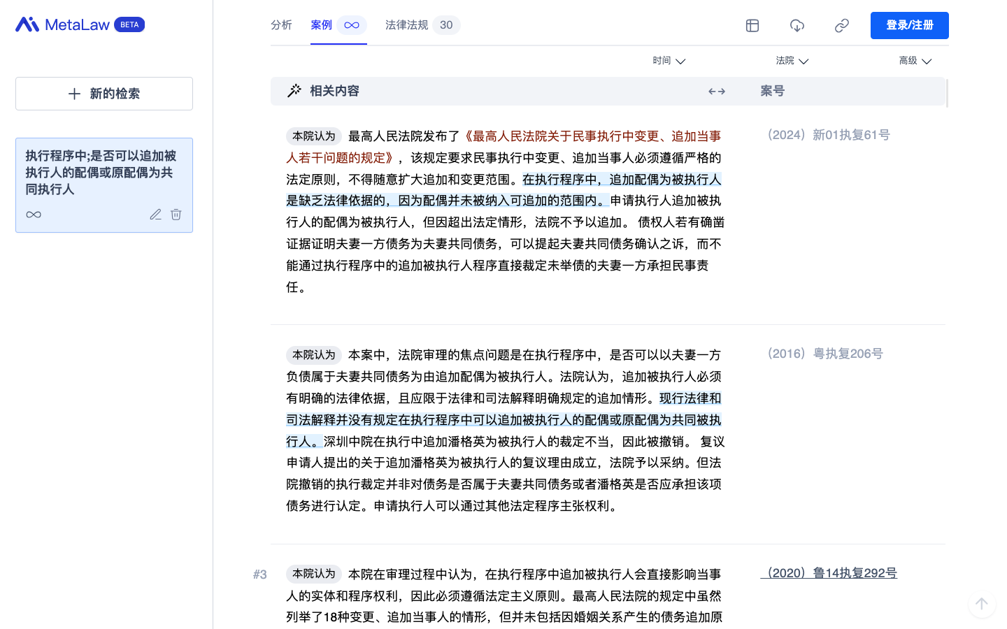1007x629 pixels.
Task: Switch to the 分析 tab
Action: click(x=281, y=25)
